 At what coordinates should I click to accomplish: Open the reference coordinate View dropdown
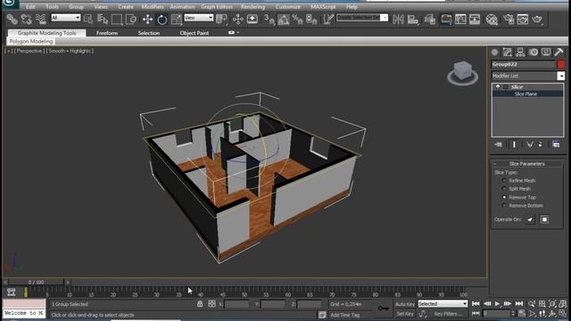[x=198, y=18]
